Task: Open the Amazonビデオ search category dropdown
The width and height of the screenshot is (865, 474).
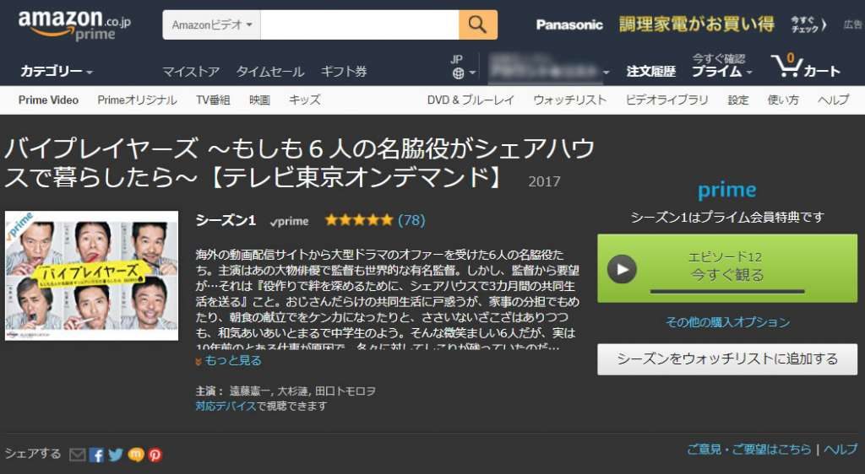Action: [211, 24]
